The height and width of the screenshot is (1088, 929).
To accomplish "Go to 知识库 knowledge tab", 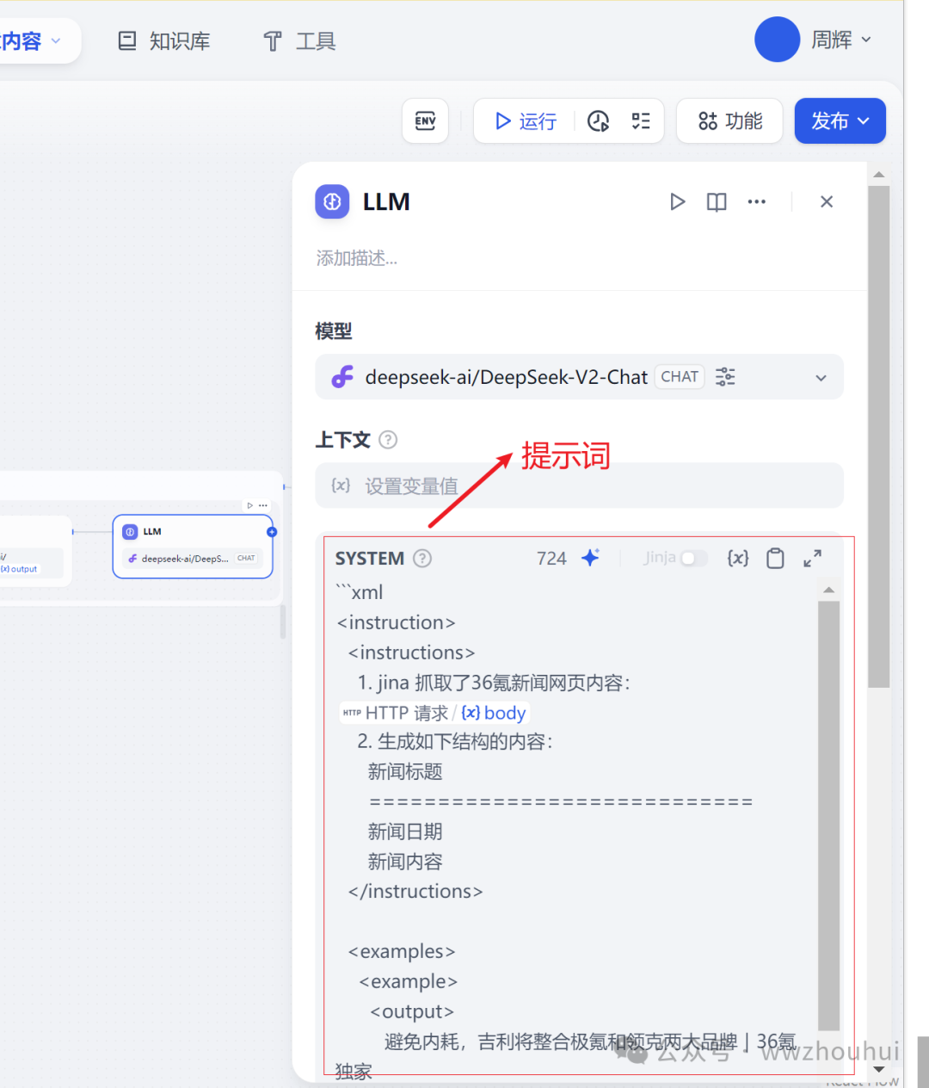I will (164, 41).
